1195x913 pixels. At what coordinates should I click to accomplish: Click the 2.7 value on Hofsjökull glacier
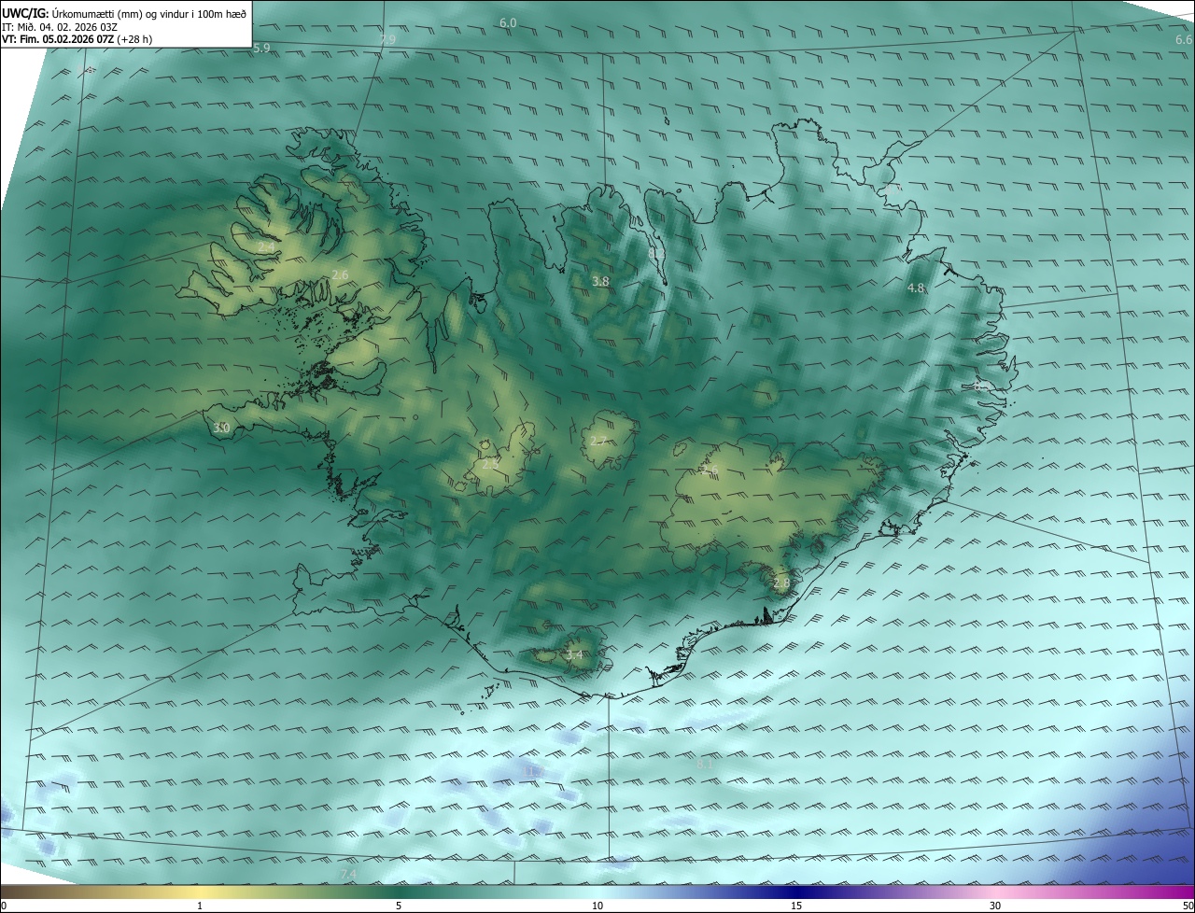pyautogui.click(x=598, y=442)
